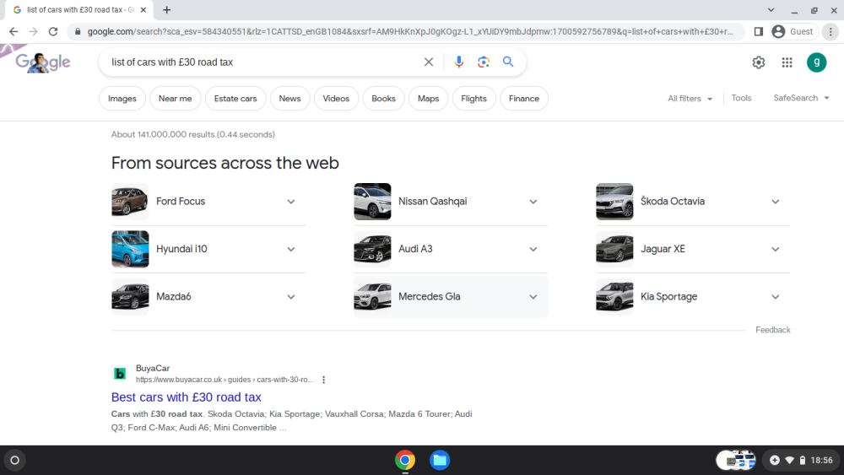Switch to the News filter

289,99
